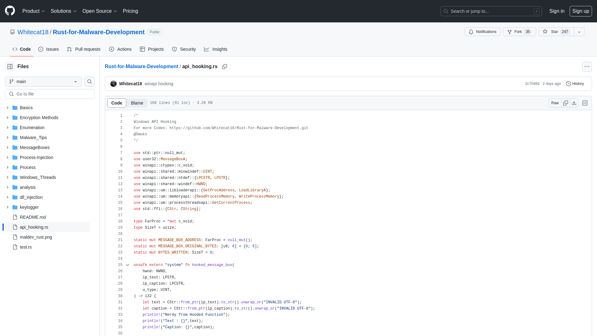Collapse the file tree side panel icon
The height and width of the screenshot is (336, 597).
[10, 67]
